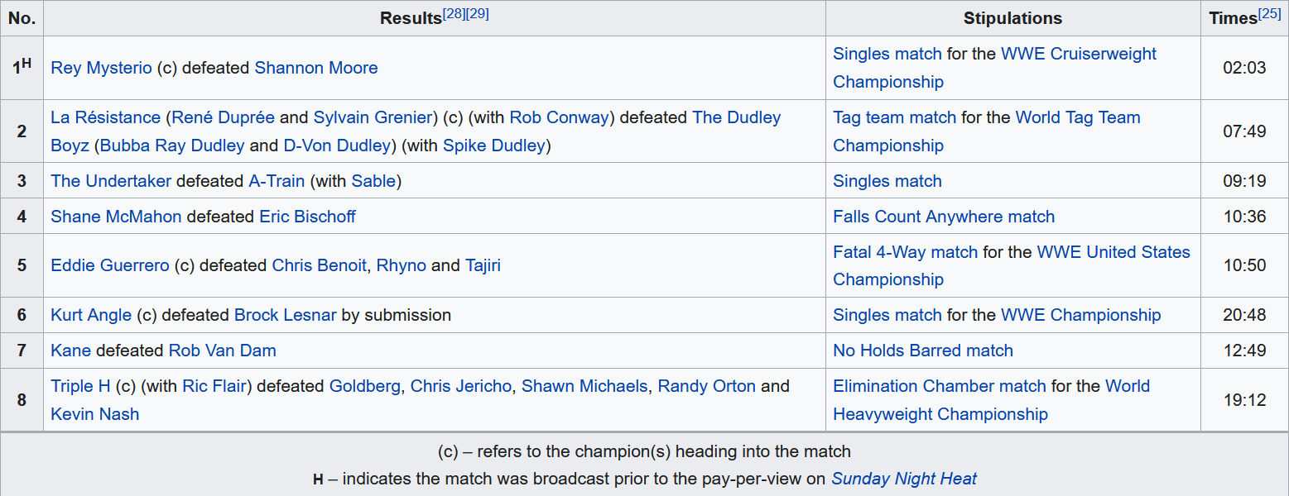Follow the Sylvain Grenier link
This screenshot has height=496, width=1289.
[375, 117]
